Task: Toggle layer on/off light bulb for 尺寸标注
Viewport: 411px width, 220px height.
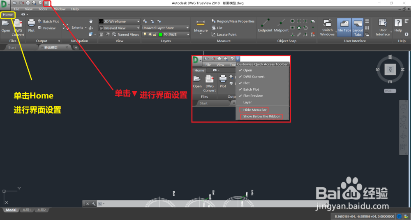Action: tap(145, 34)
